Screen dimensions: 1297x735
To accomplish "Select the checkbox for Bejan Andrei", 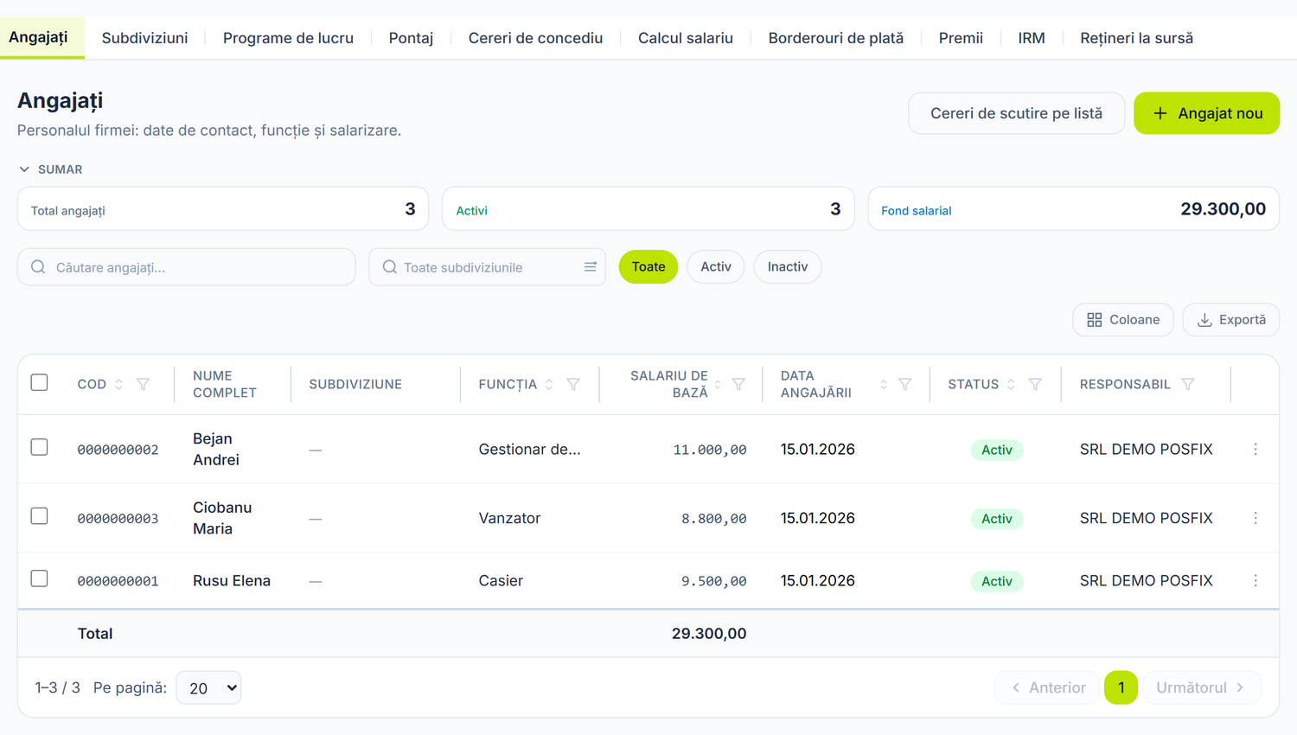I will (39, 447).
